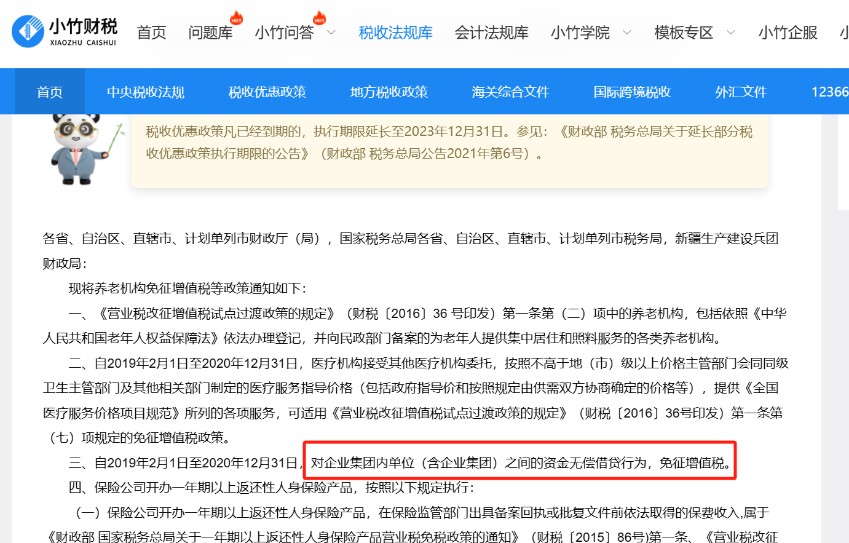Open the 模板专区 dropdown chevron
Screen dimensions: 849x543
730,33
